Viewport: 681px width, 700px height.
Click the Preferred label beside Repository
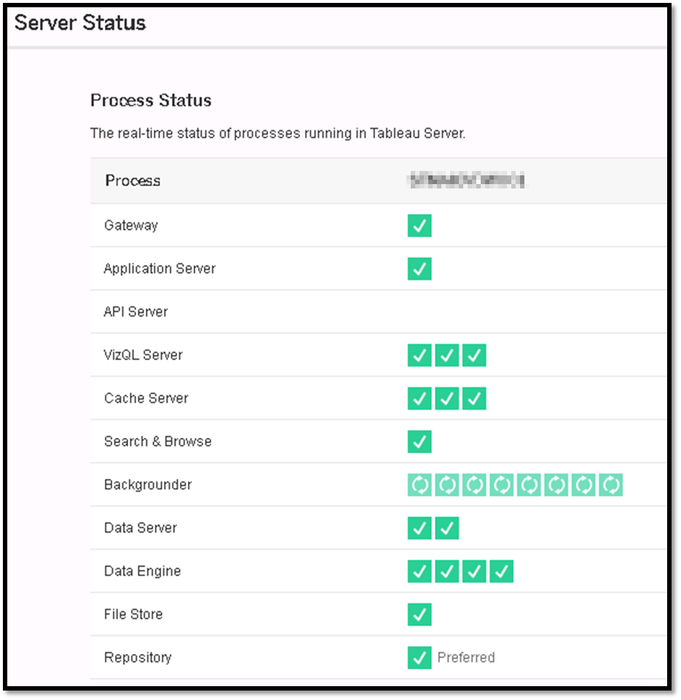[x=467, y=657]
